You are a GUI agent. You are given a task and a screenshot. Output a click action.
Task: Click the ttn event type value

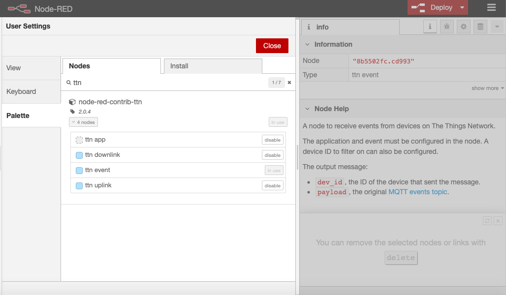pyautogui.click(x=365, y=75)
